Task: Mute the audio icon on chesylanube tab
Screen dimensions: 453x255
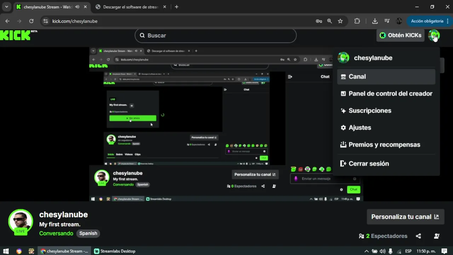Action: tap(78, 7)
